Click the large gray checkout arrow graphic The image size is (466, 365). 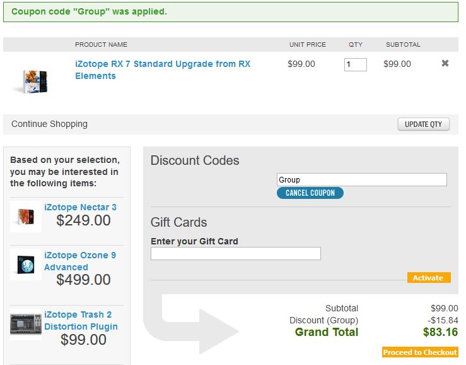[x=195, y=323]
